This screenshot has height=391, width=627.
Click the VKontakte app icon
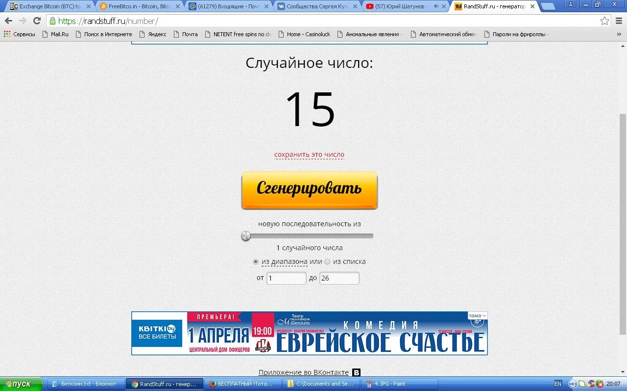(357, 372)
